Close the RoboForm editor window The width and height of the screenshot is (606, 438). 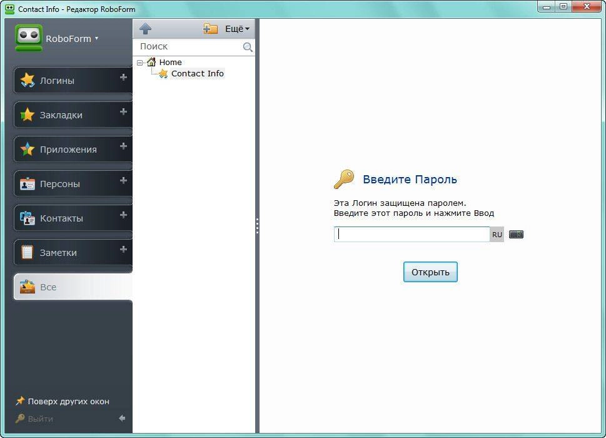pyautogui.click(x=587, y=7)
